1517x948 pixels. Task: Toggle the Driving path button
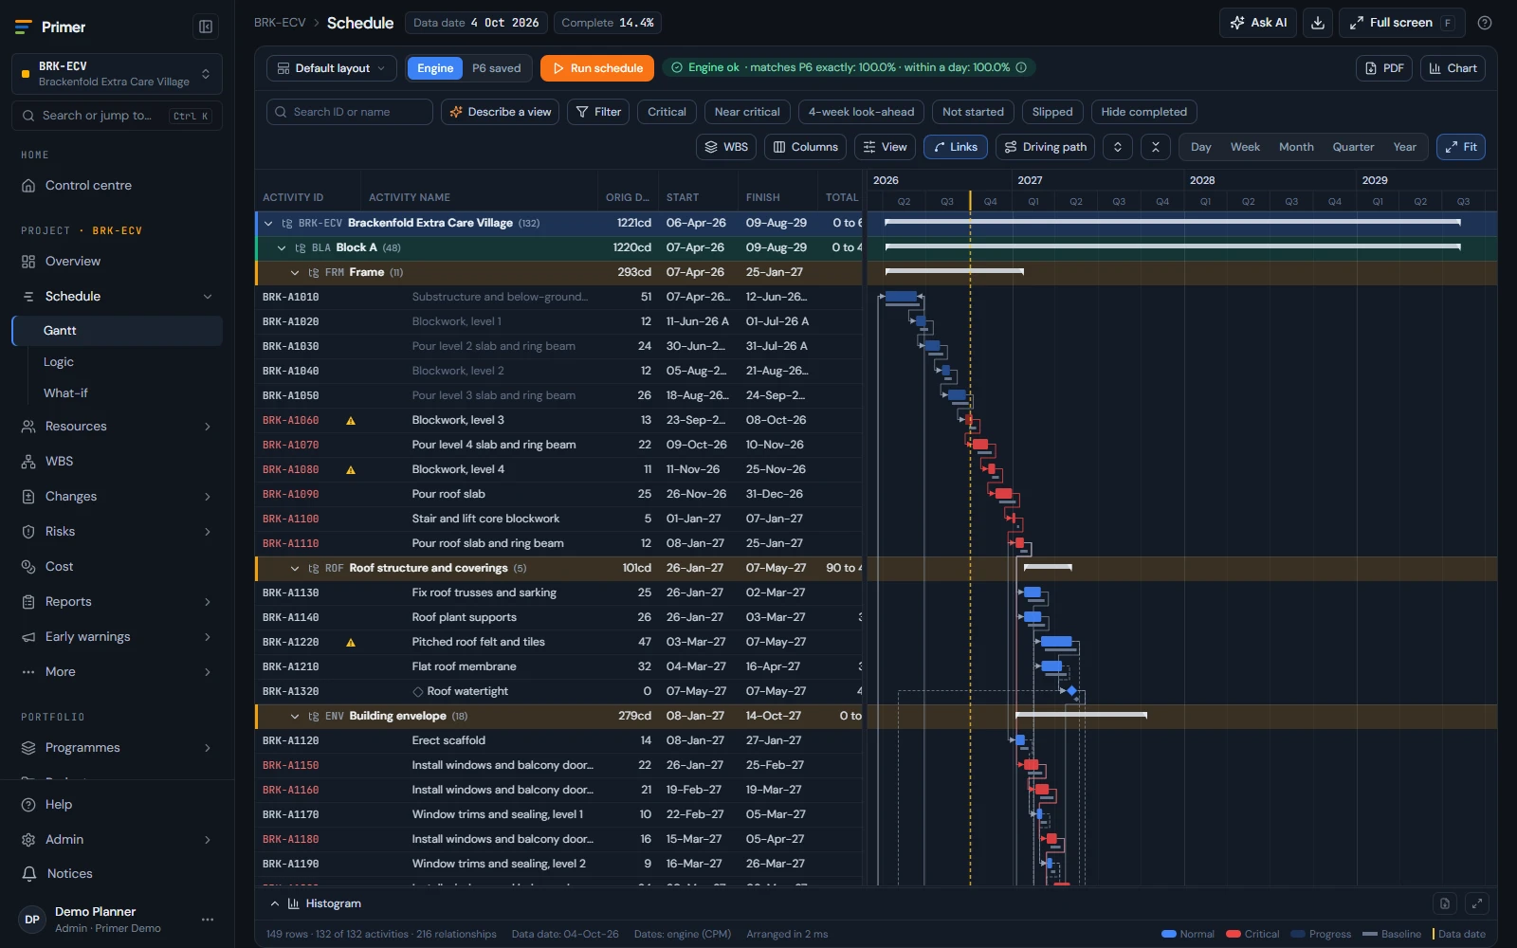pyautogui.click(x=1046, y=147)
